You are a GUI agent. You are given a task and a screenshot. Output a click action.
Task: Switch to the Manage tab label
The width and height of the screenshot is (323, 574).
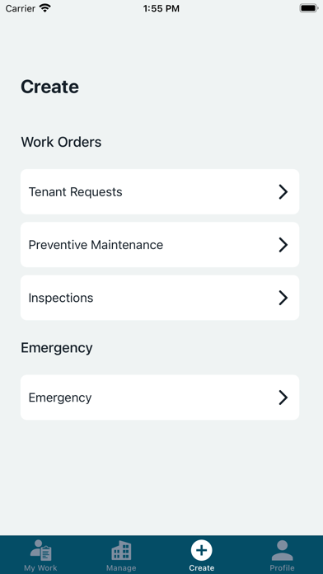click(121, 568)
